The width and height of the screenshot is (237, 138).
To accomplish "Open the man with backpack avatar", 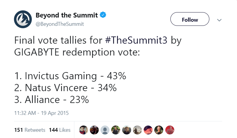I will pos(116,130).
